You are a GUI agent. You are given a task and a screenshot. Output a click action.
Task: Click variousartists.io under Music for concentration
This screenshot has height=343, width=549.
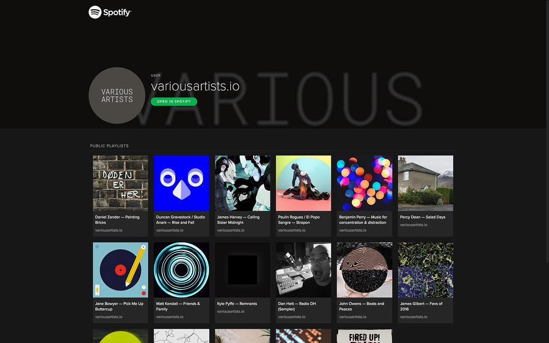tap(353, 230)
